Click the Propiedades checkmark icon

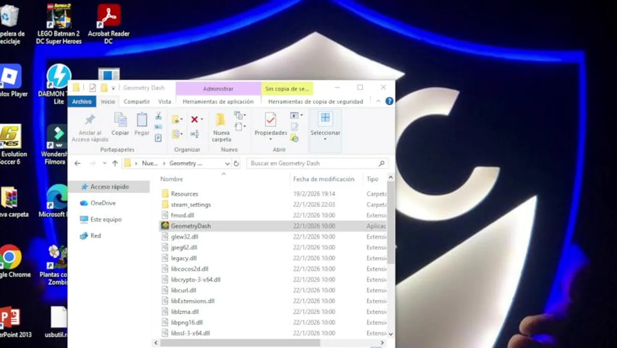(x=270, y=120)
